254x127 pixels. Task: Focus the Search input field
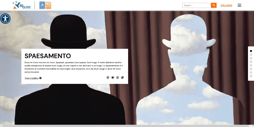coord(197,5)
